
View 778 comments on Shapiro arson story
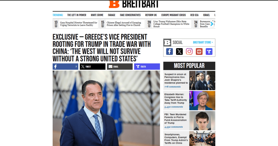pyautogui.click(x=172, y=87)
